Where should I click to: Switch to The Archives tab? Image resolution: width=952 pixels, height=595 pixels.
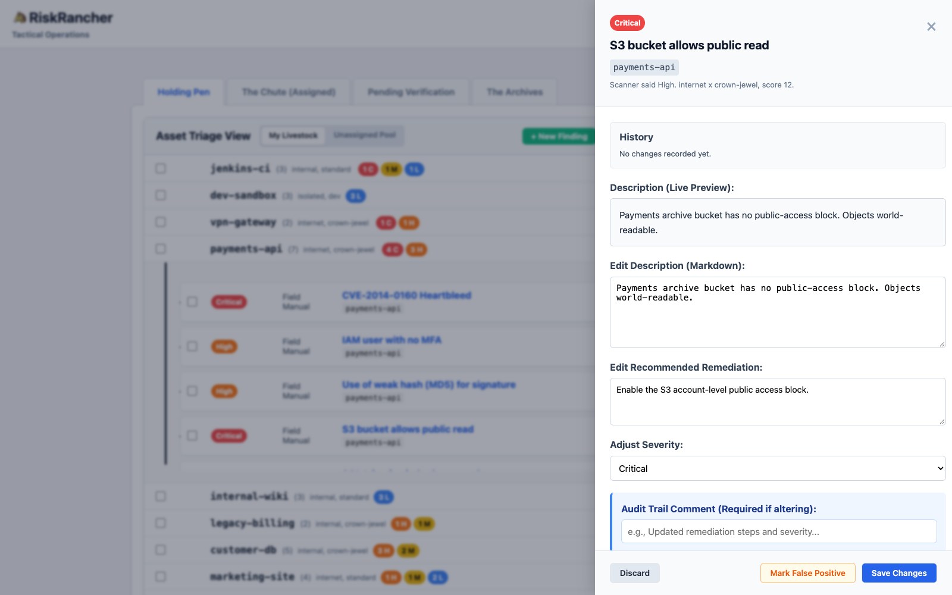515,92
